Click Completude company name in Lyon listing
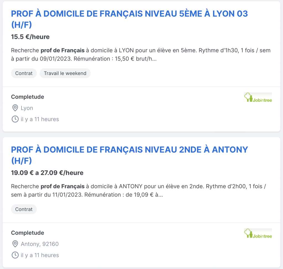The image size is (283, 269). pos(28,97)
